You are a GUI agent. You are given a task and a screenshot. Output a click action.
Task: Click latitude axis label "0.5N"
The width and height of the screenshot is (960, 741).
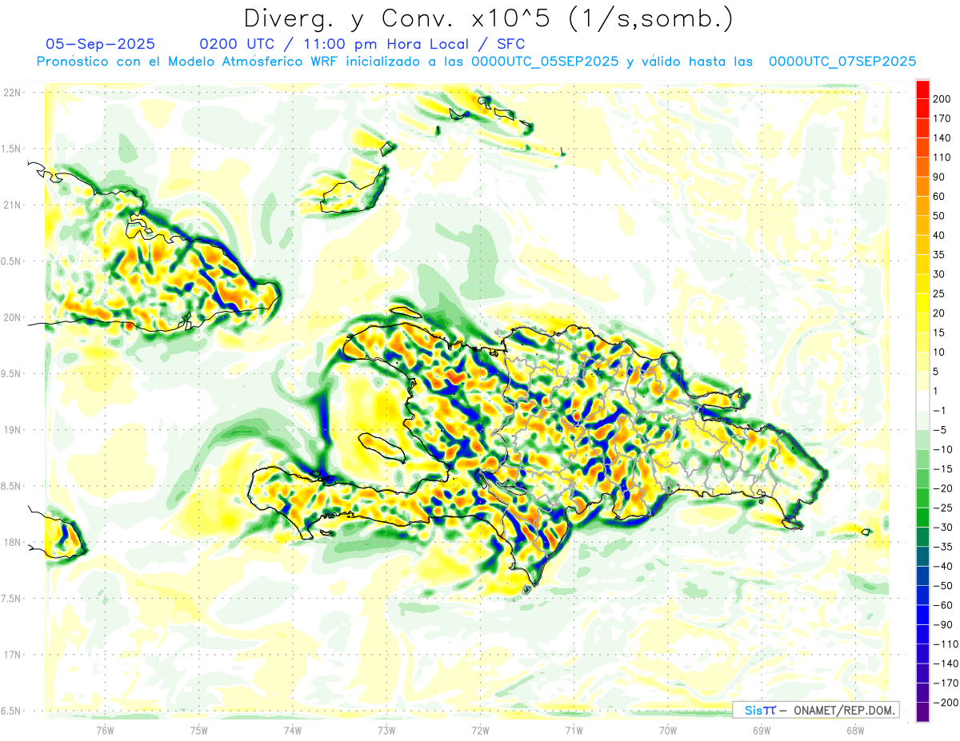10,261
